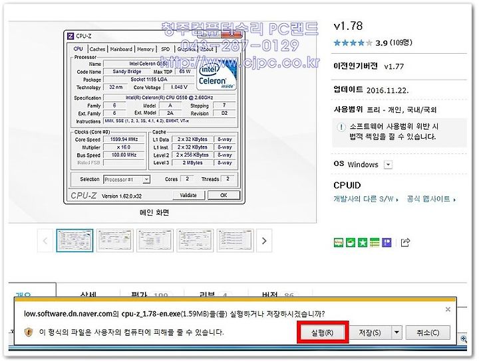This screenshot has height=363, width=479.
Task: Switch to Caches tab in CPU-Z
Action: tap(97, 49)
